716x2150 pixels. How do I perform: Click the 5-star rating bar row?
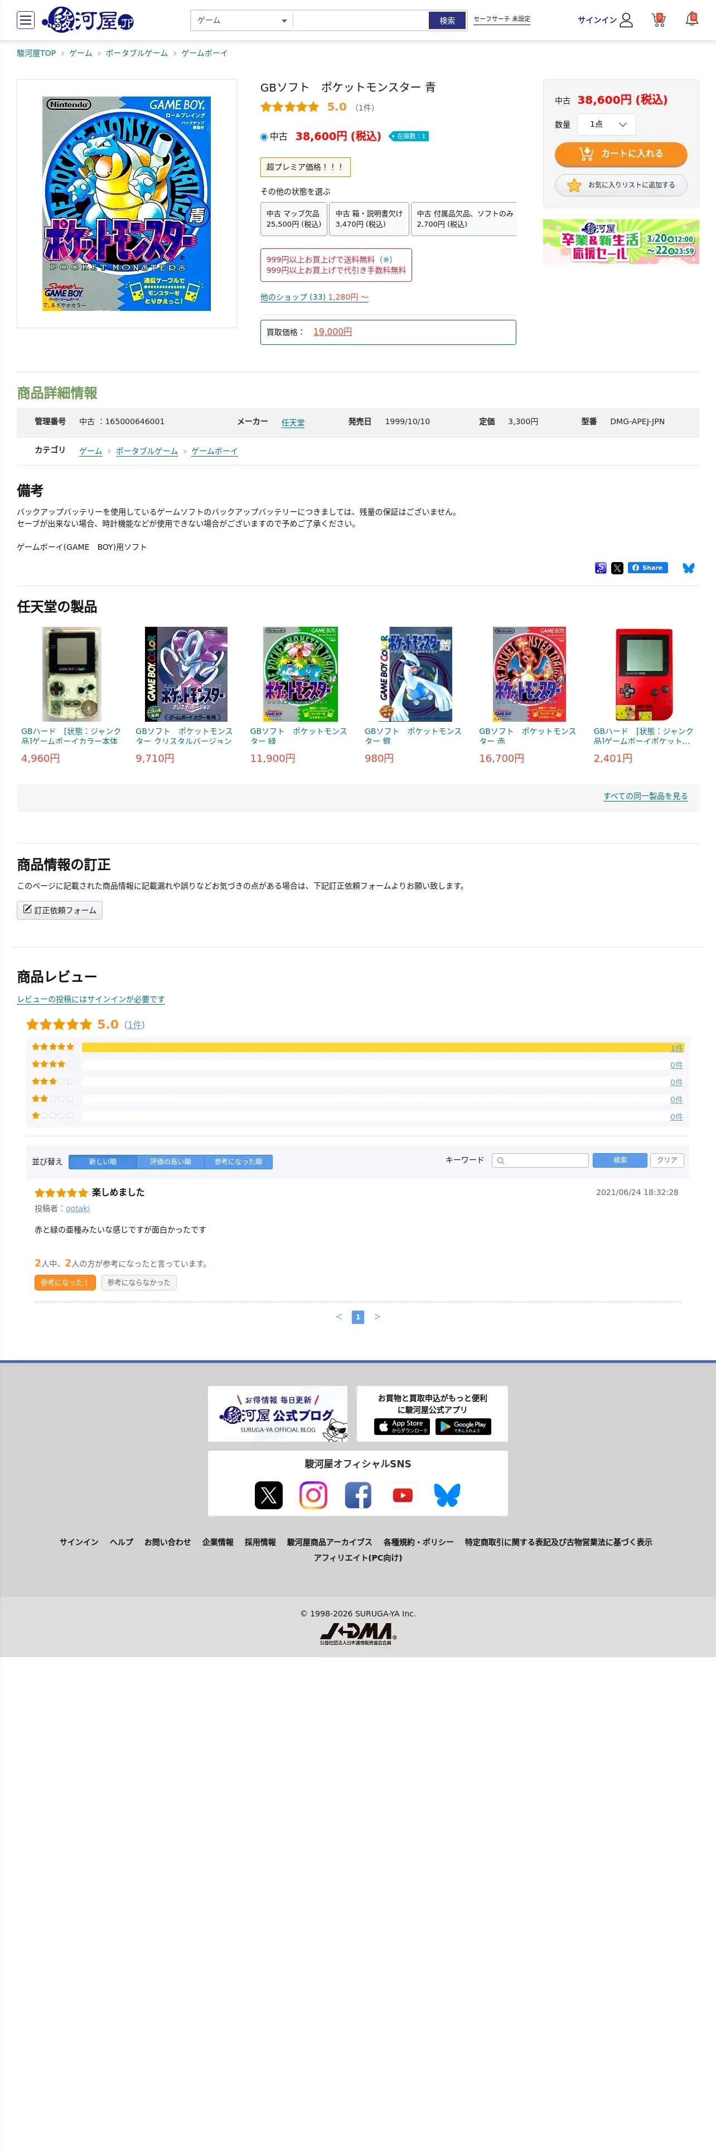pyautogui.click(x=357, y=1048)
